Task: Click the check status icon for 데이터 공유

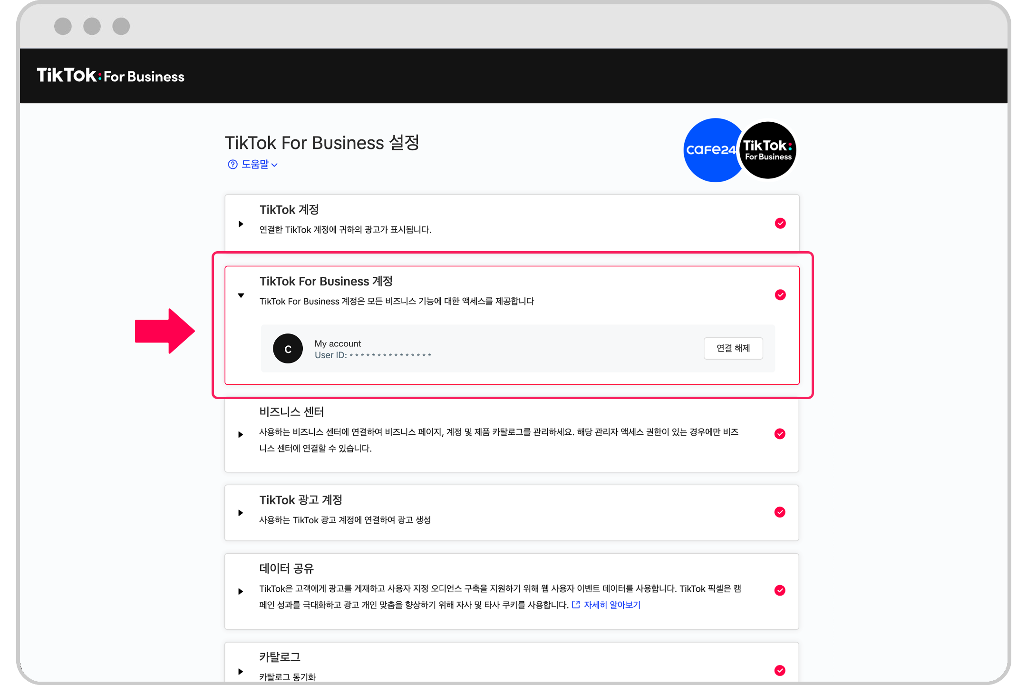Action: (780, 590)
